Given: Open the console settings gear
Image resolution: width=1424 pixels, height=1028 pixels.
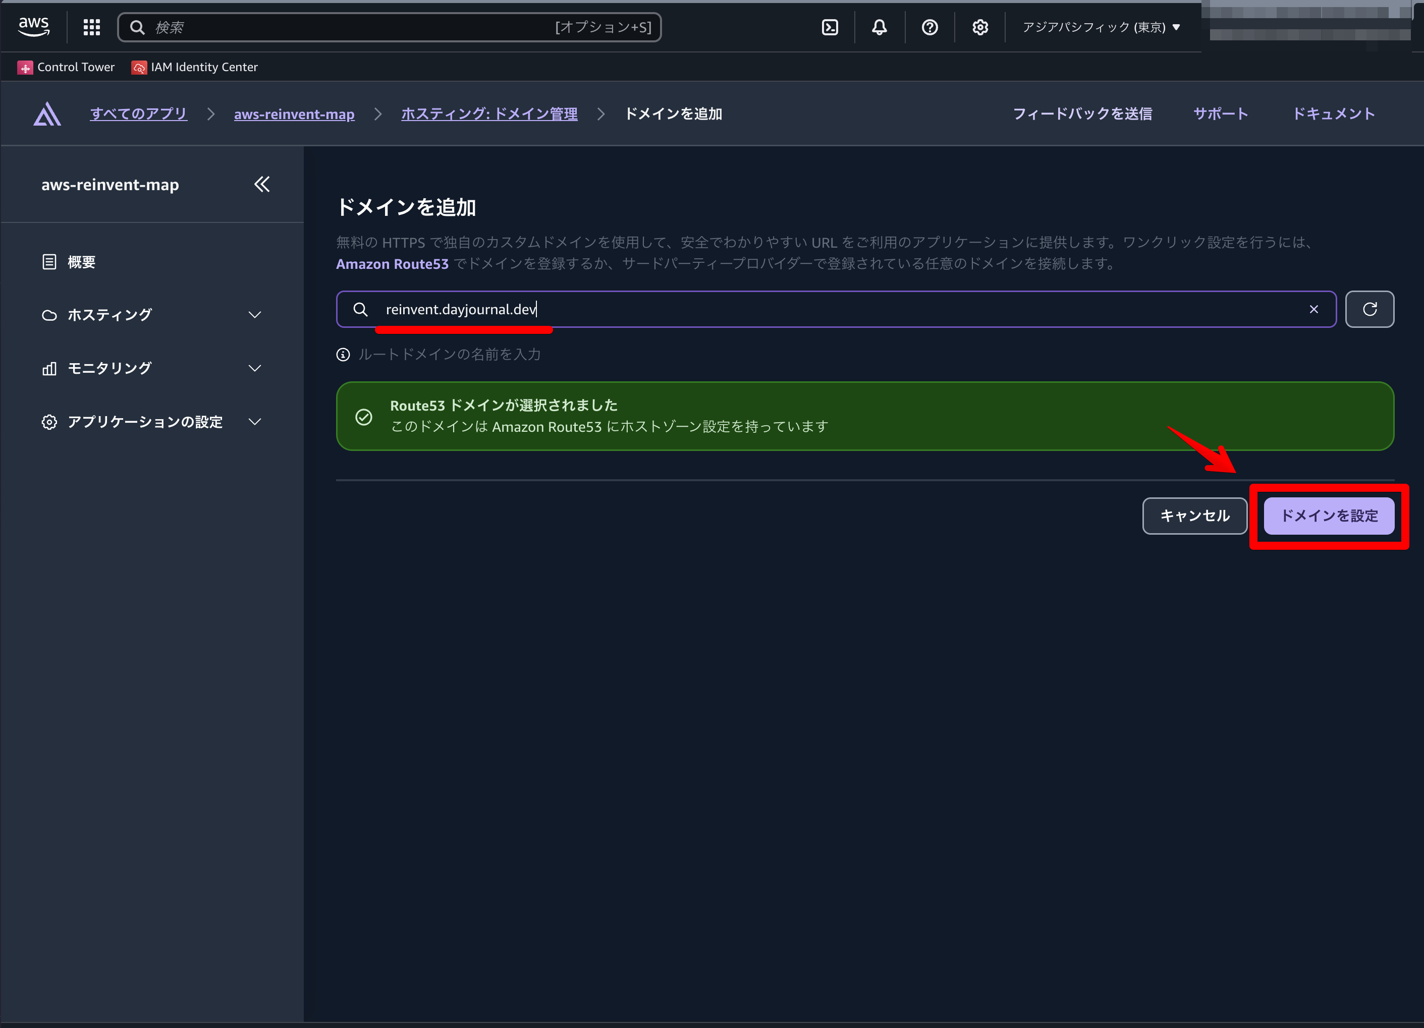Looking at the screenshot, I should point(979,27).
